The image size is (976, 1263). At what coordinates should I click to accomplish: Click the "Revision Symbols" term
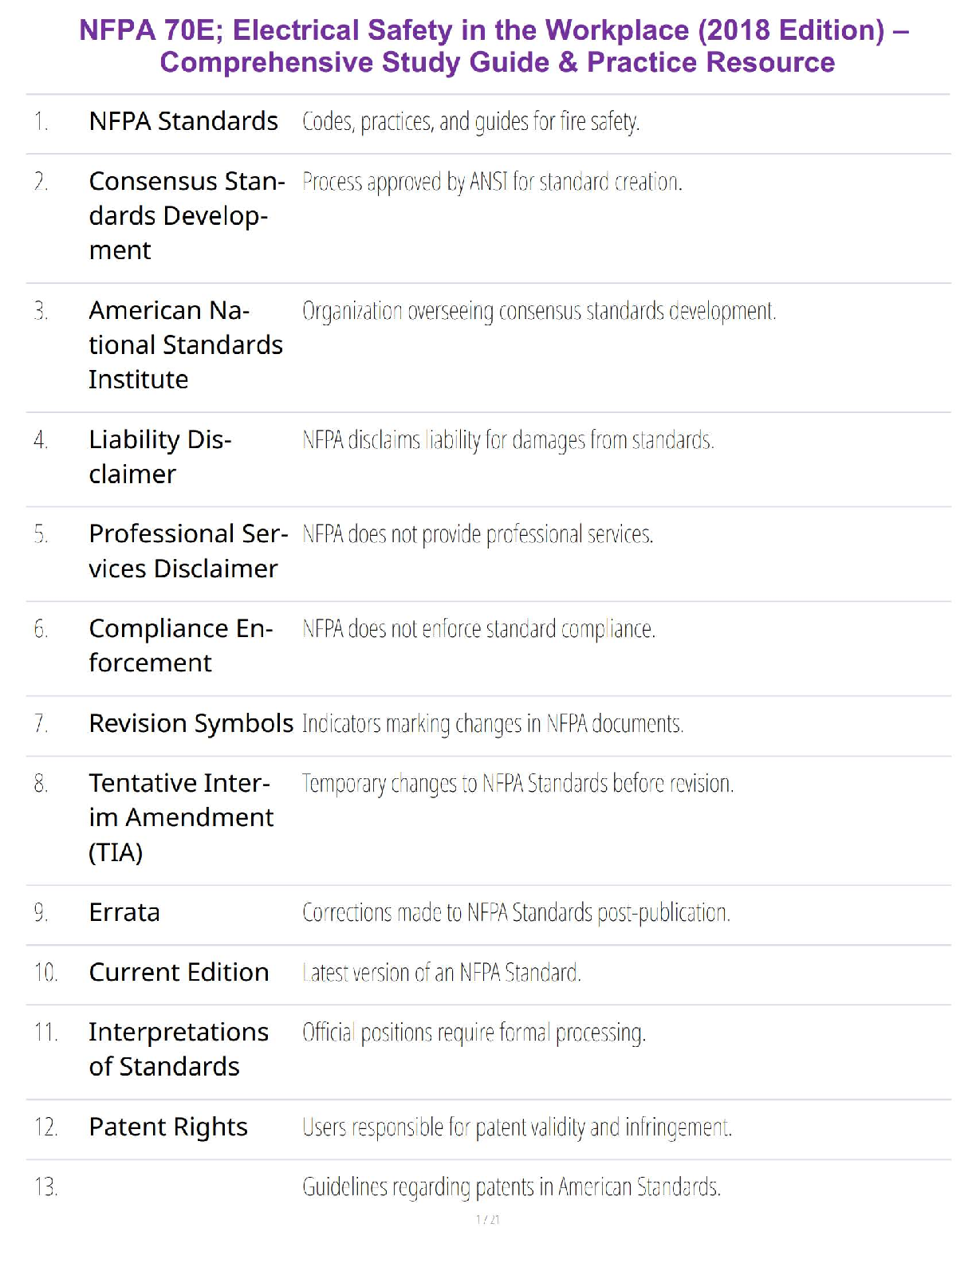pyautogui.click(x=191, y=723)
